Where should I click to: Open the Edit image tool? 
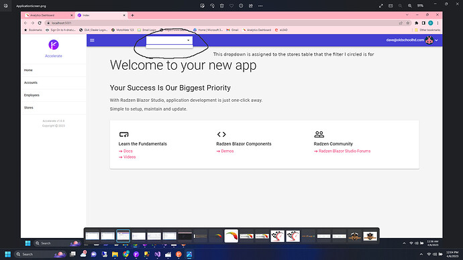(x=202, y=5)
